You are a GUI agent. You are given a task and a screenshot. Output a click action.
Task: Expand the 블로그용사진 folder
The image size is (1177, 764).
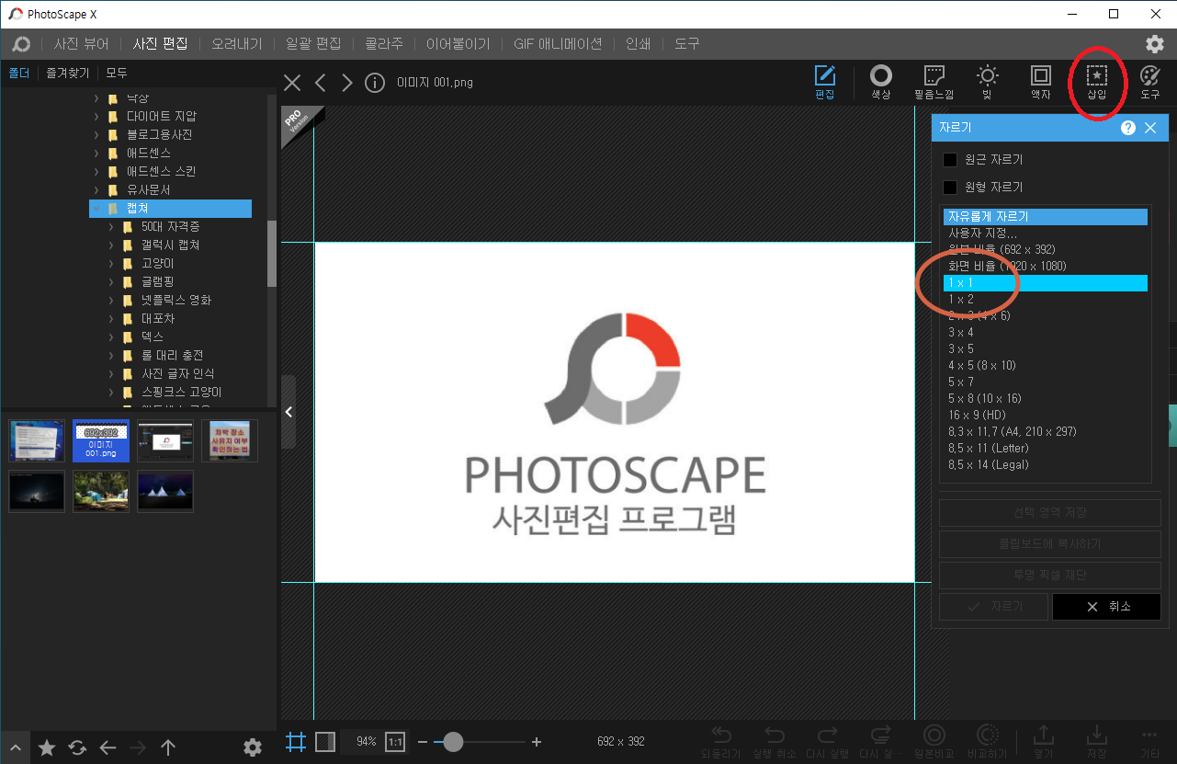point(97,134)
